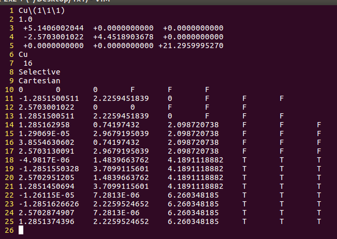Click line number 20 in the gutter
Image resolution: width=337 pixels, height=239 pixels.
10,177
